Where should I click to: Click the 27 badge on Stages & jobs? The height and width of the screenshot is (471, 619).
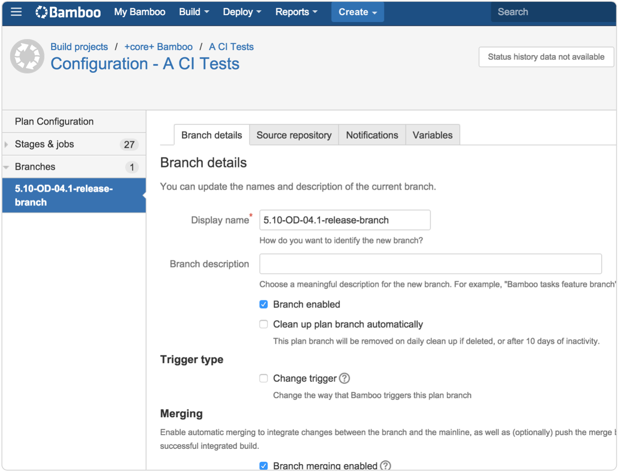[129, 144]
